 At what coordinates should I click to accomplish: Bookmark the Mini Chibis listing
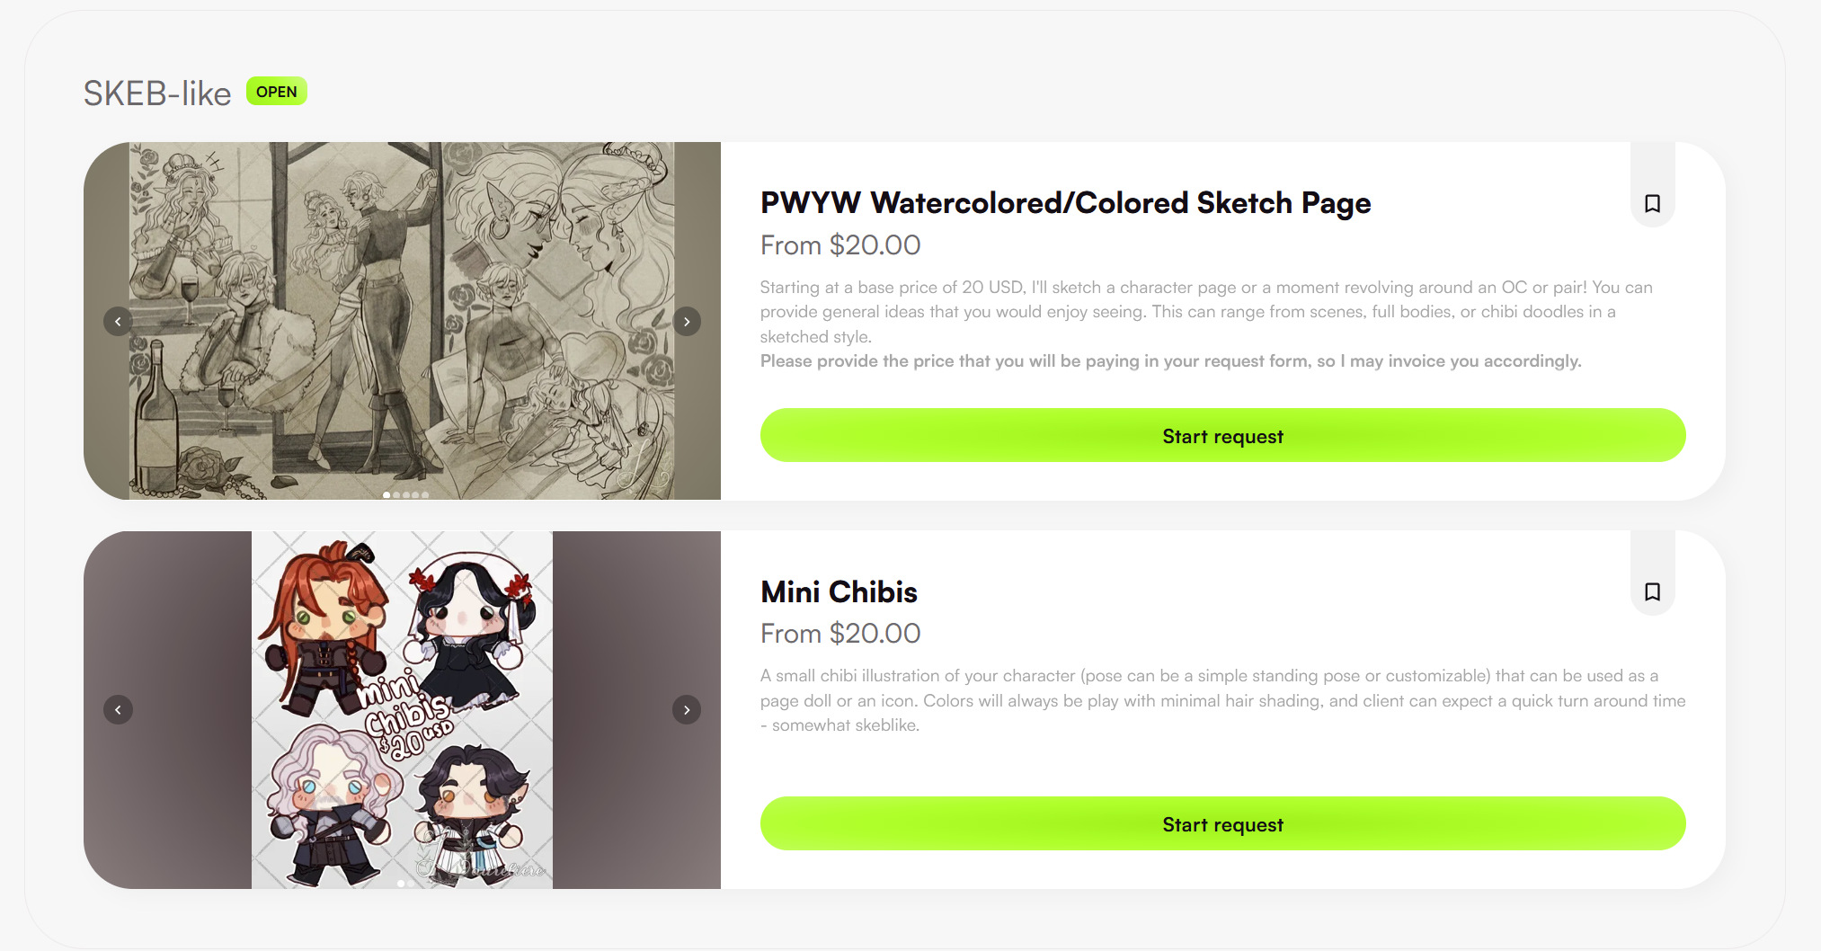click(x=1652, y=591)
